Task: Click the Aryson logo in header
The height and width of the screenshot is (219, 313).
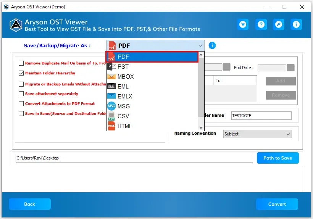Action: pyautogui.click(x=16, y=25)
